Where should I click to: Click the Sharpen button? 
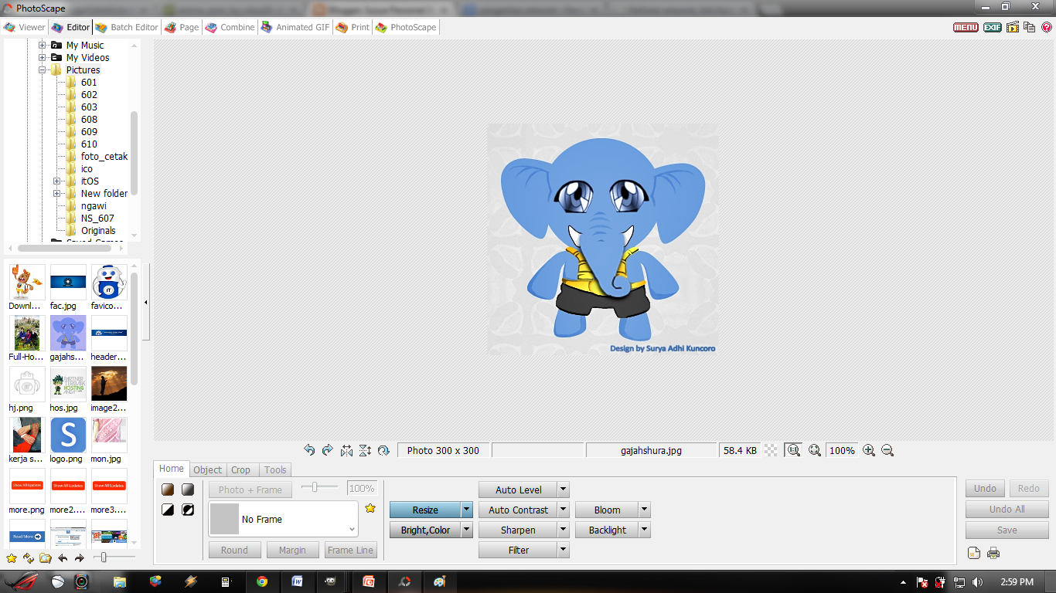pos(518,530)
